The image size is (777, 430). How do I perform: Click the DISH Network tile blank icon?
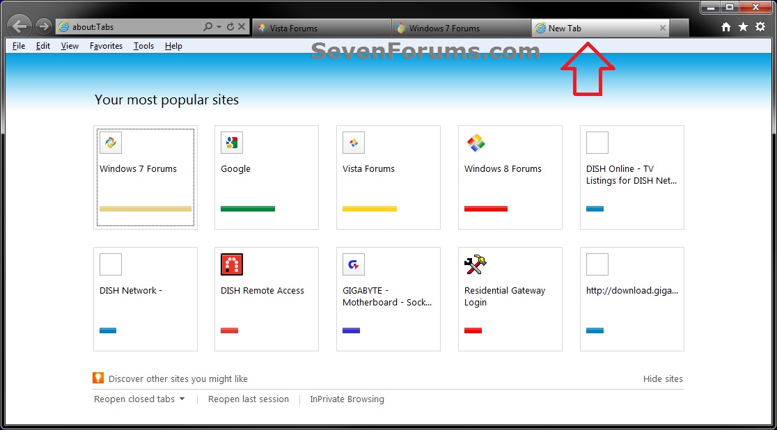[111, 264]
